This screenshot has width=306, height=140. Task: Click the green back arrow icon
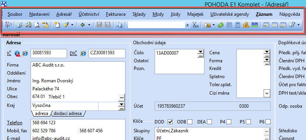point(82,25)
